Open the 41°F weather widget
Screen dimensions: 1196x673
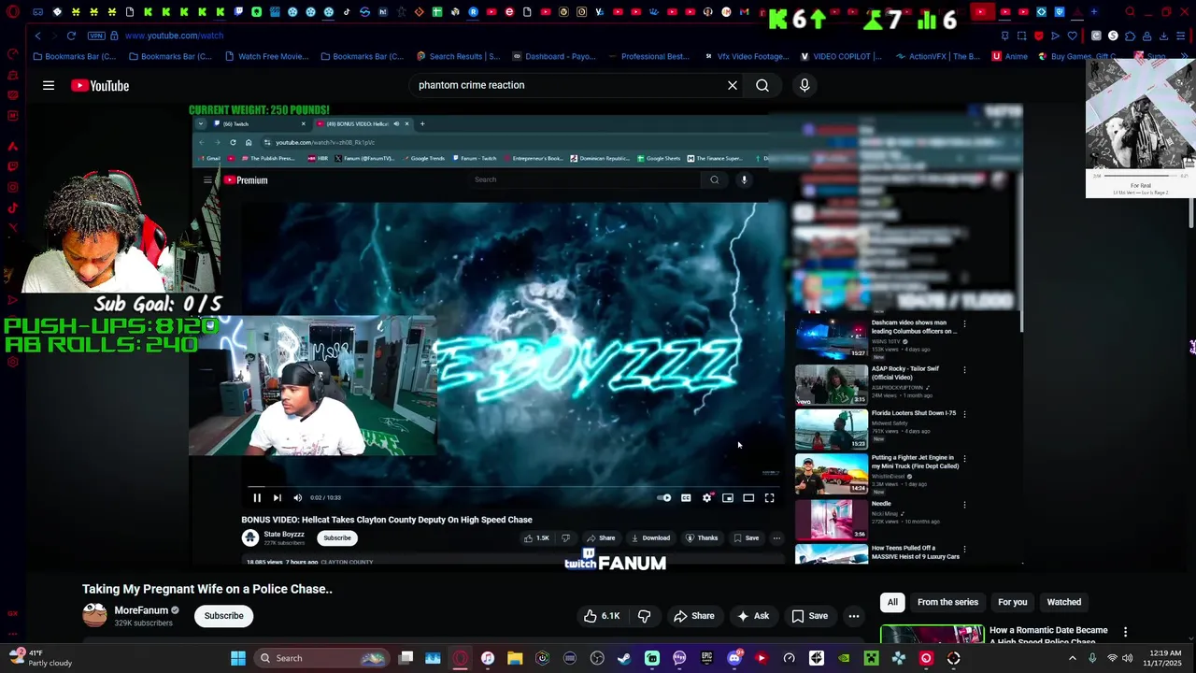click(x=39, y=658)
